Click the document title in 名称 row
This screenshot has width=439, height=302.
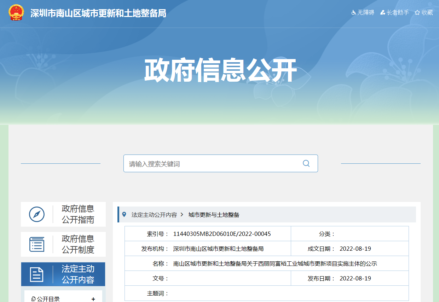(x=275, y=264)
